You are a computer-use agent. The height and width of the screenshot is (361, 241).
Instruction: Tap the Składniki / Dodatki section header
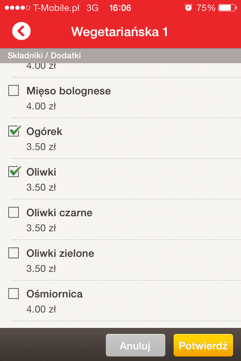44,56
